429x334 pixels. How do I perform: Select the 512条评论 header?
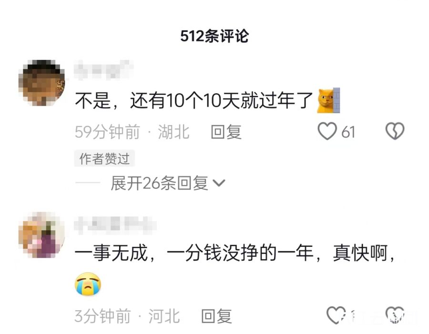(x=214, y=36)
